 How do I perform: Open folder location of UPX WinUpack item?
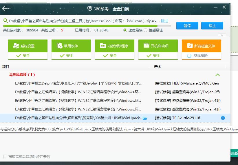145,118
